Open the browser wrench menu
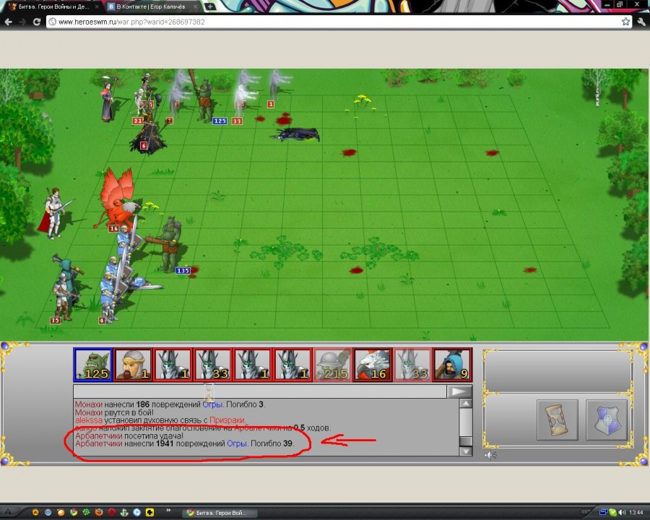 pos(641,22)
